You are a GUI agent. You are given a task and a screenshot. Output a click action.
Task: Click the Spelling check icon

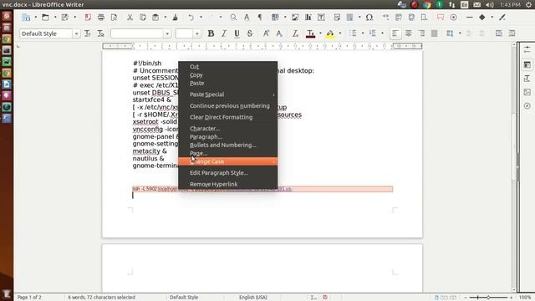pyautogui.click(x=247, y=17)
